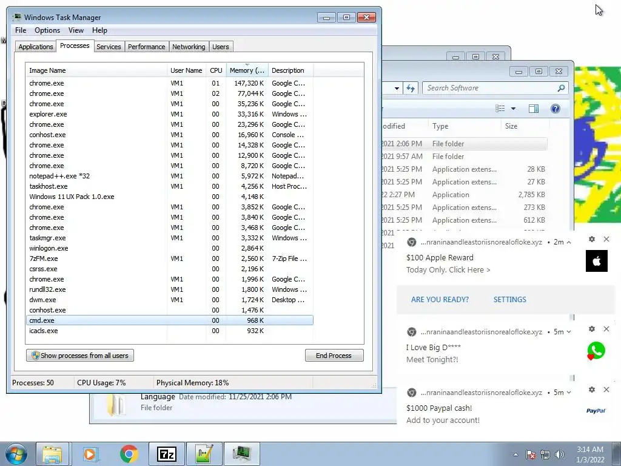Open the Task Manager Help menu
621x466 pixels.
(99, 30)
